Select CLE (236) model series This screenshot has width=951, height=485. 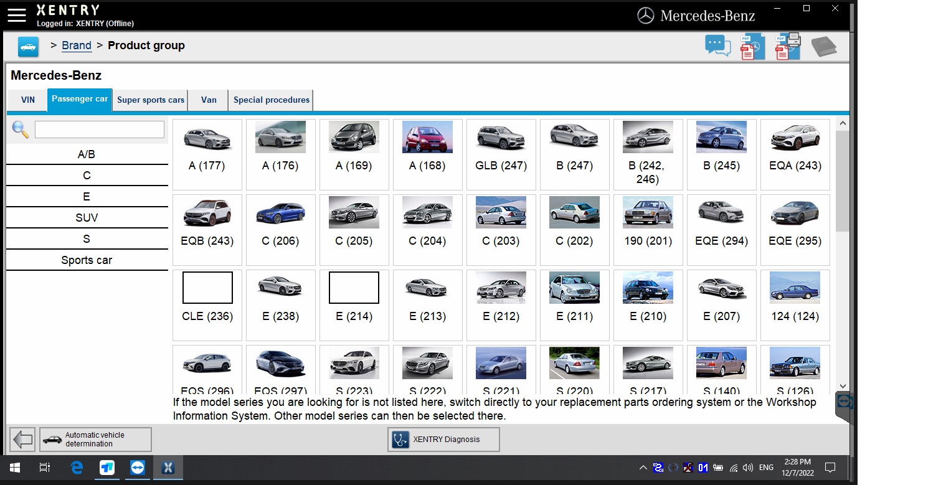click(207, 305)
